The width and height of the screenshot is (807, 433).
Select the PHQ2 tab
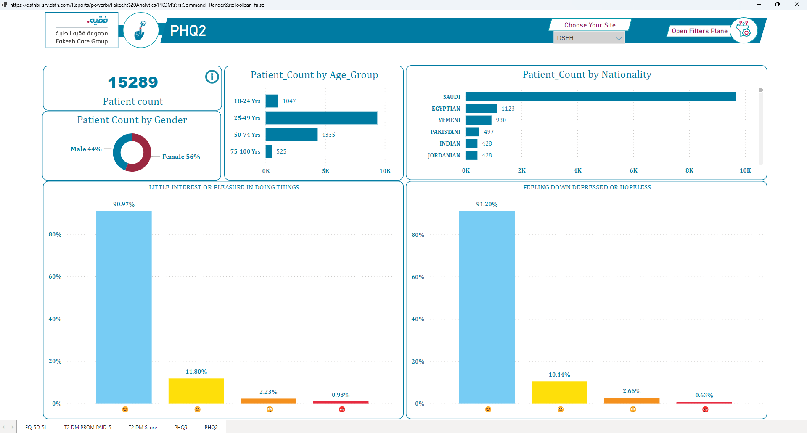[211, 427]
